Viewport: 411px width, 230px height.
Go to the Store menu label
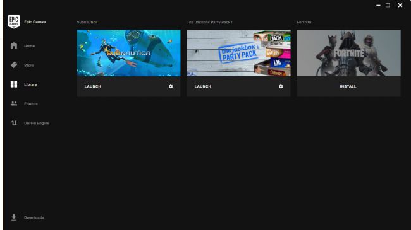coord(29,65)
